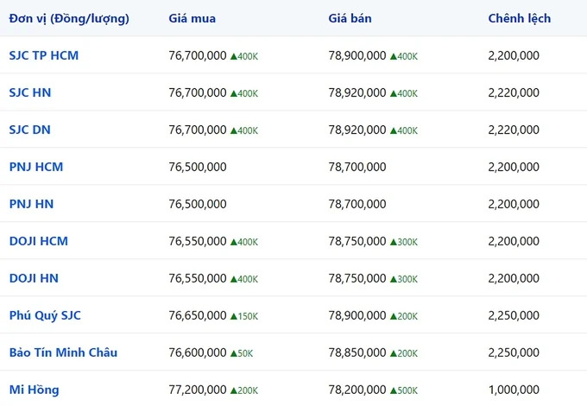Viewport: 587px width, 406px height.
Task: Open the PNJ HN link
Action: 31,204
